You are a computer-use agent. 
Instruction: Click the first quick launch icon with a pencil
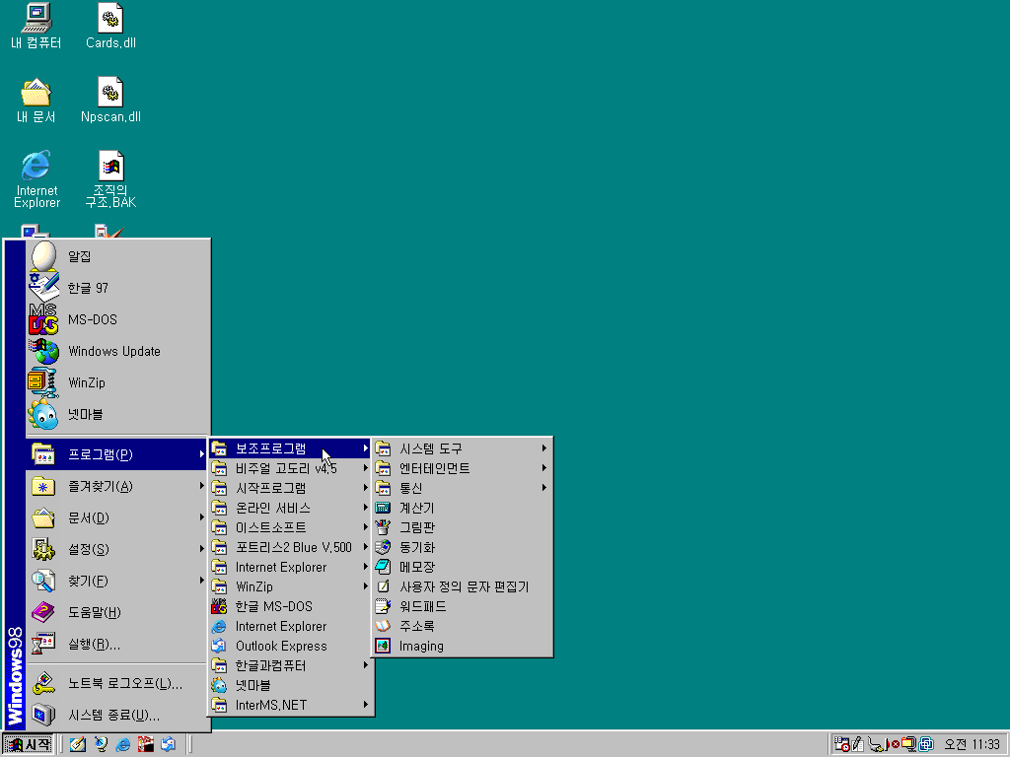point(78,745)
